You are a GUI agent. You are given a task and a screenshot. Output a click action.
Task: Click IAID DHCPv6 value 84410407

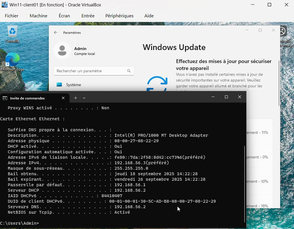[x=112, y=196]
